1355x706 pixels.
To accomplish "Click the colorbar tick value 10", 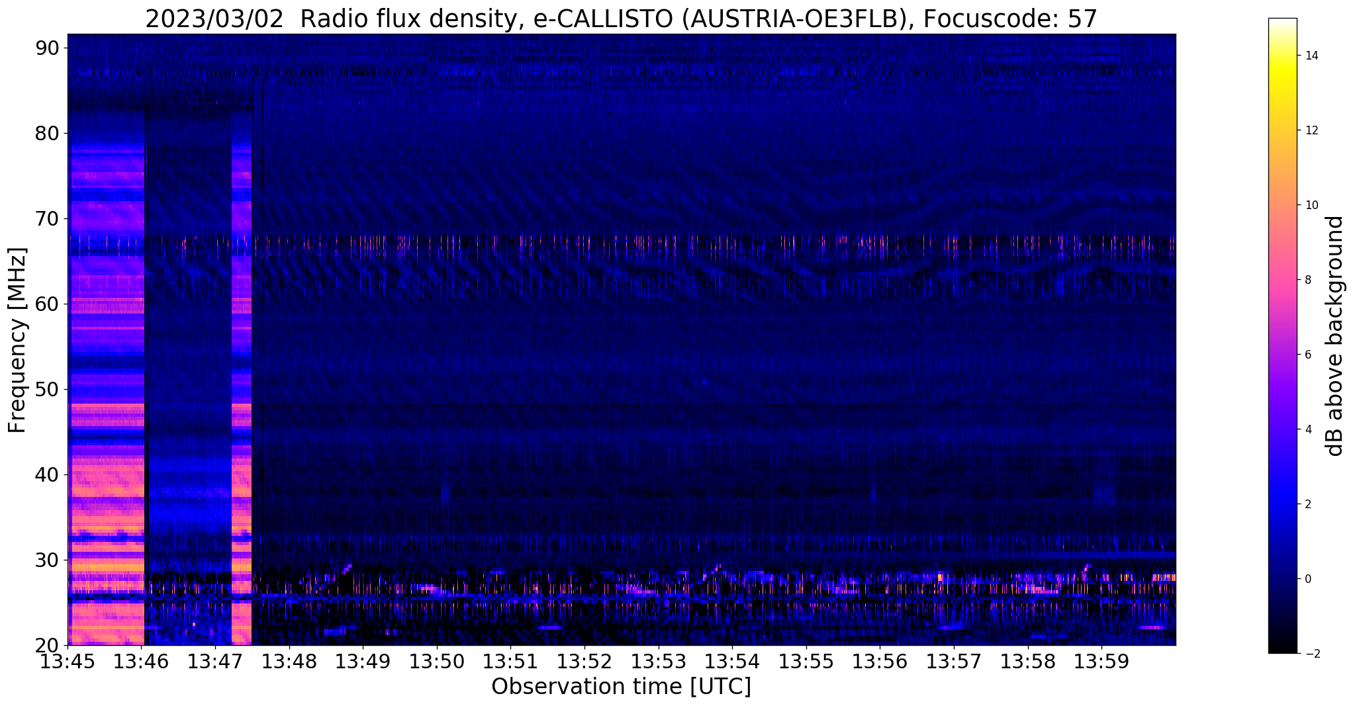I will coord(1311,205).
